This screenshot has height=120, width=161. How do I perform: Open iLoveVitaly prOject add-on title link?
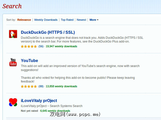(39, 100)
